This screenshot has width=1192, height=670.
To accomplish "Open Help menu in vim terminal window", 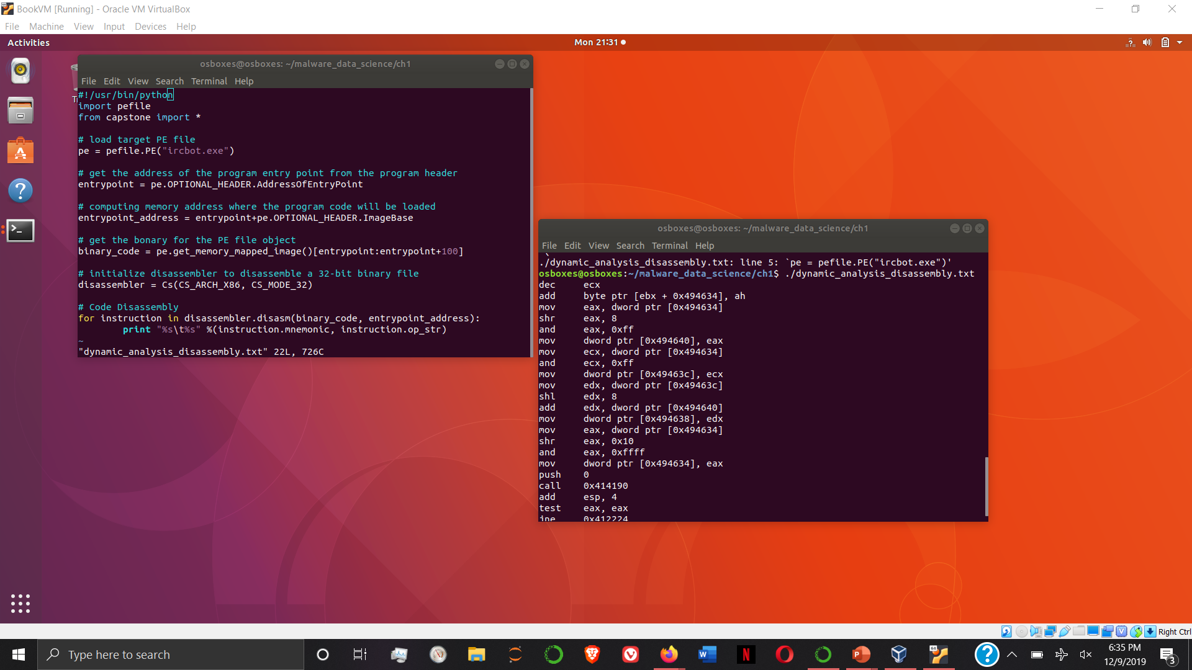I will (244, 81).
